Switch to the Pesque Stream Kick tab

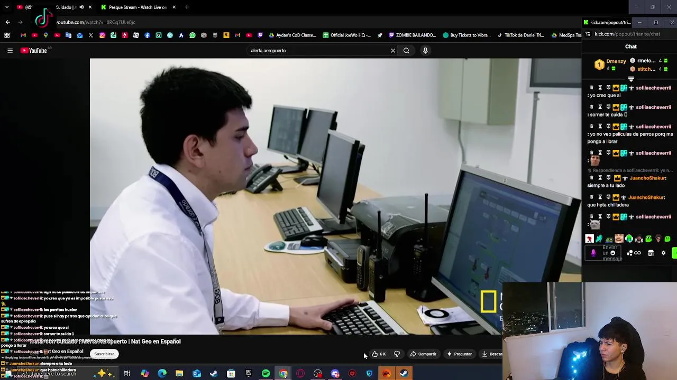click(x=138, y=7)
